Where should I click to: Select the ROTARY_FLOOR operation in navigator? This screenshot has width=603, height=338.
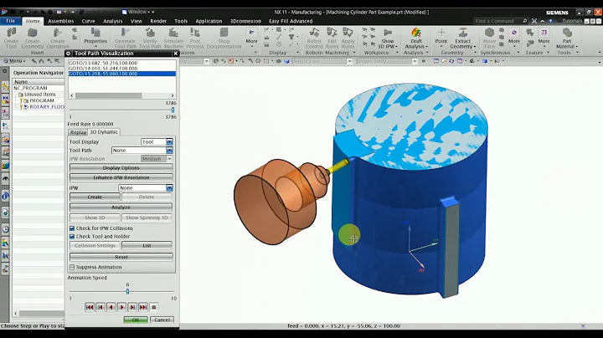point(47,107)
